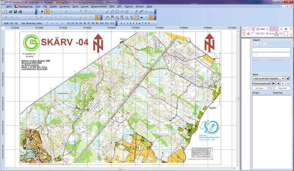294x171 pixels.
Task: Open the Arkiv menu
Action: click(x=9, y=6)
